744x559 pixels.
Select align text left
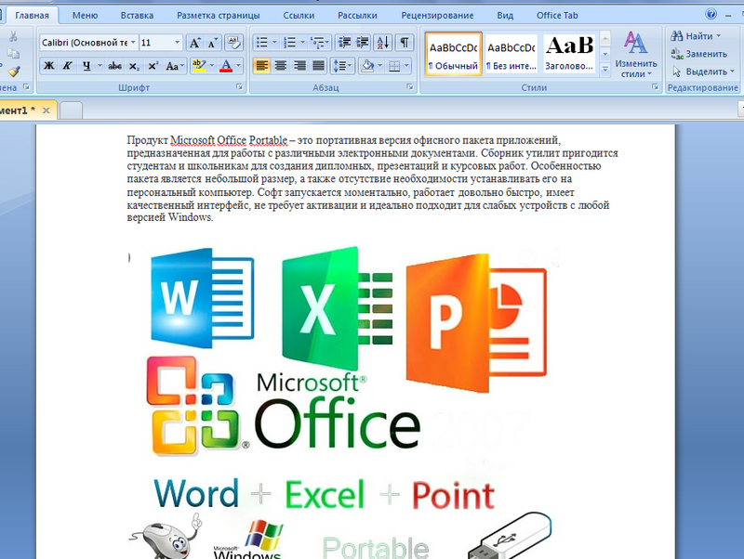click(x=262, y=66)
